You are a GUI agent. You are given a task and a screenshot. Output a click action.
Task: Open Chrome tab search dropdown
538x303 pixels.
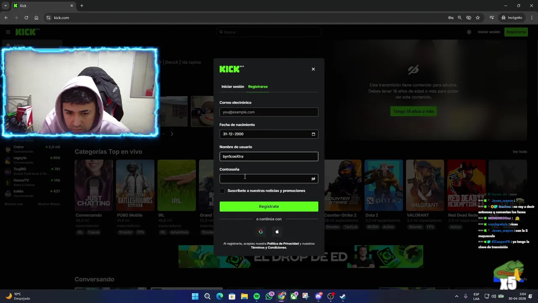click(5, 6)
